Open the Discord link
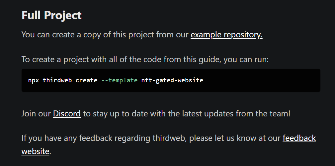 pyautogui.click(x=67, y=114)
